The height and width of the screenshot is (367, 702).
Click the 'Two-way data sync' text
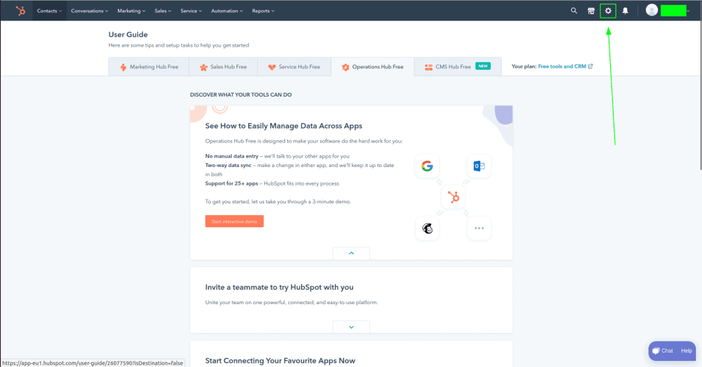tap(228, 166)
